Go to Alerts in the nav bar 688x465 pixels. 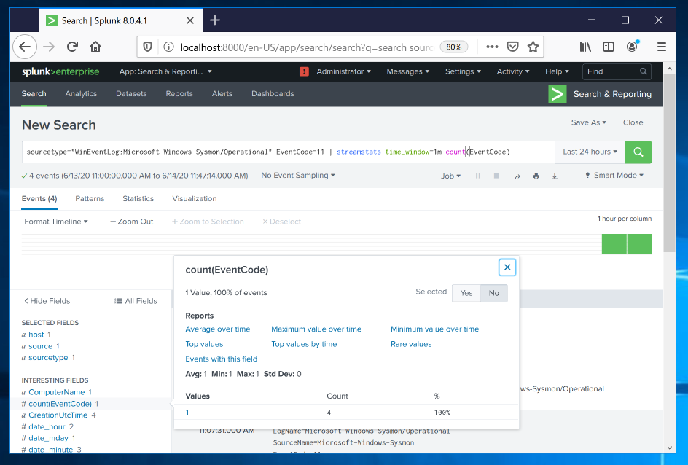pos(222,94)
